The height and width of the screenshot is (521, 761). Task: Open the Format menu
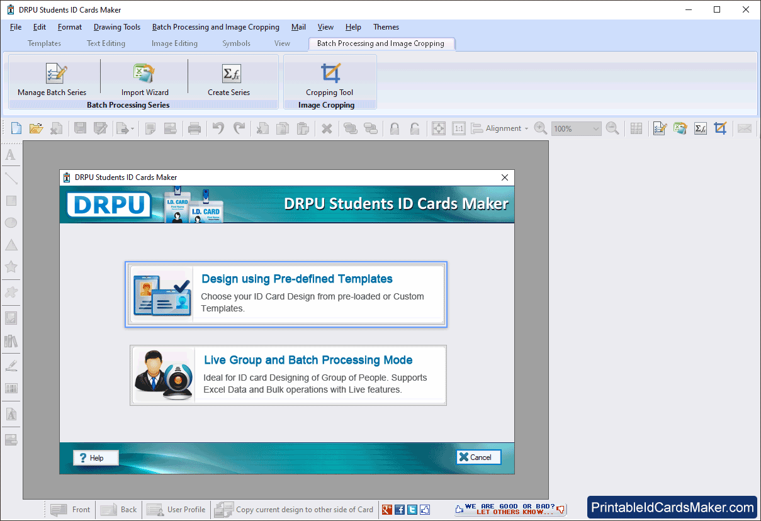70,27
